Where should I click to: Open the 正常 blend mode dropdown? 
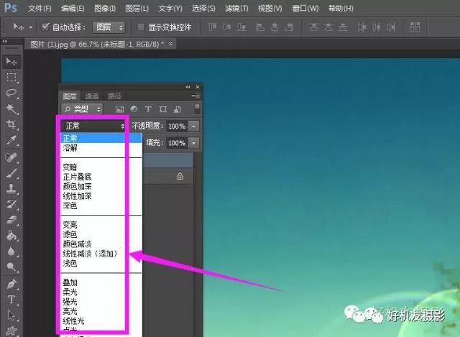click(x=93, y=126)
